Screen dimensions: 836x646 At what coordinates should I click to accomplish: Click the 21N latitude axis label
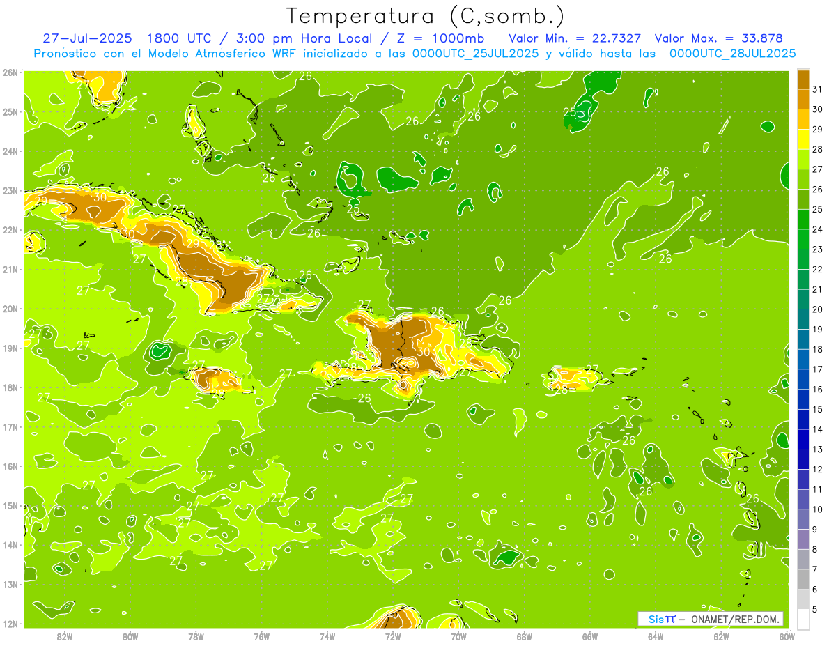coord(10,269)
